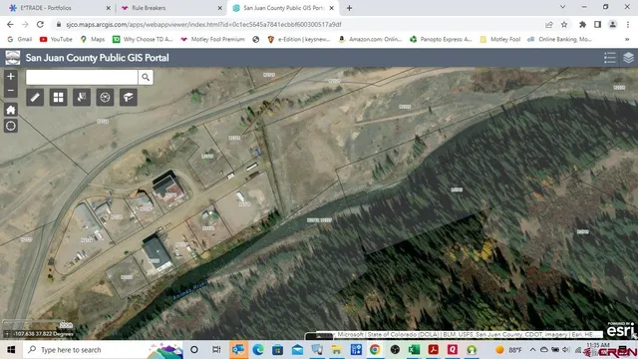Open the Why Choose TD A... bookmark
Image resolution: width=638 pixels, height=359 pixels.
143,39
